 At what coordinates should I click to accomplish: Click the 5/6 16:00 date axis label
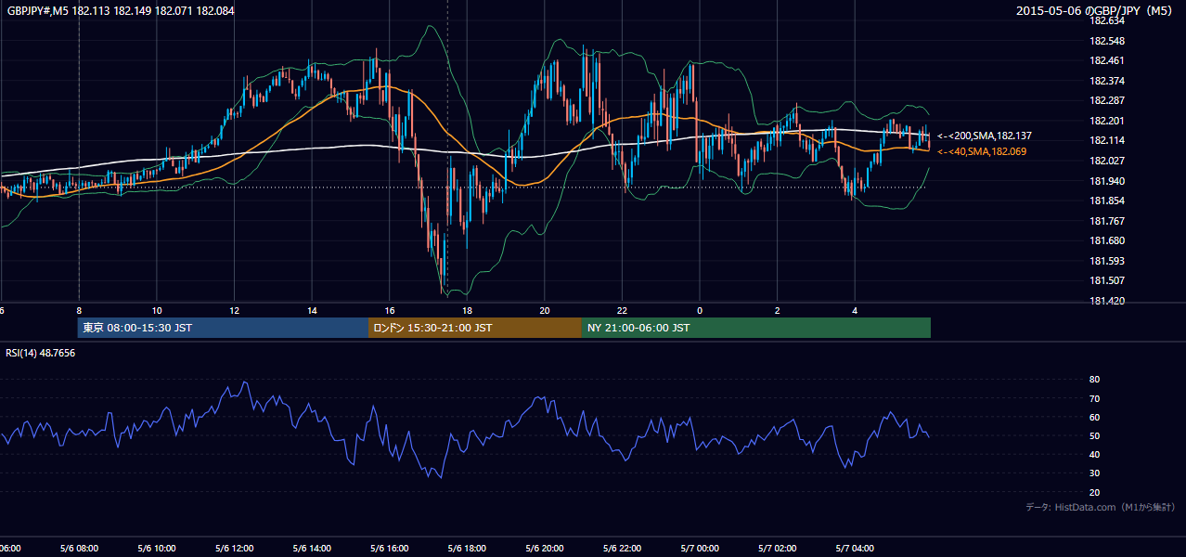coord(390,549)
